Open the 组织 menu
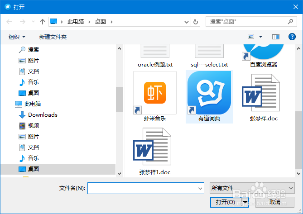The width and height of the screenshot is (303, 214). point(17,37)
